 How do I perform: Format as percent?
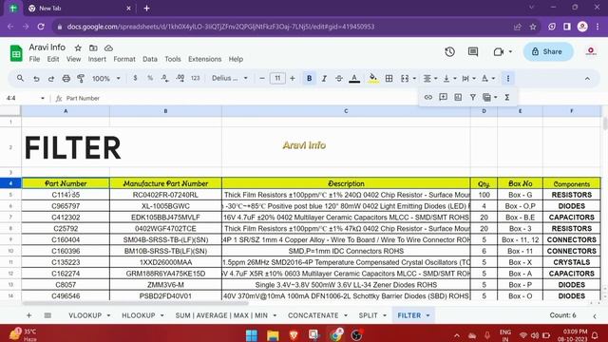(x=150, y=78)
